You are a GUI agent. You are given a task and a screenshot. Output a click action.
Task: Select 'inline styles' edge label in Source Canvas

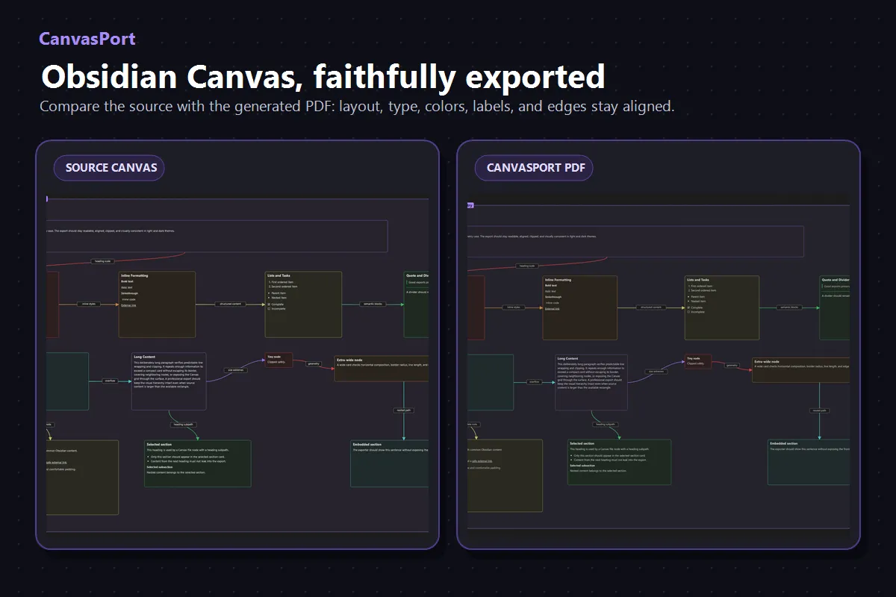89,304
